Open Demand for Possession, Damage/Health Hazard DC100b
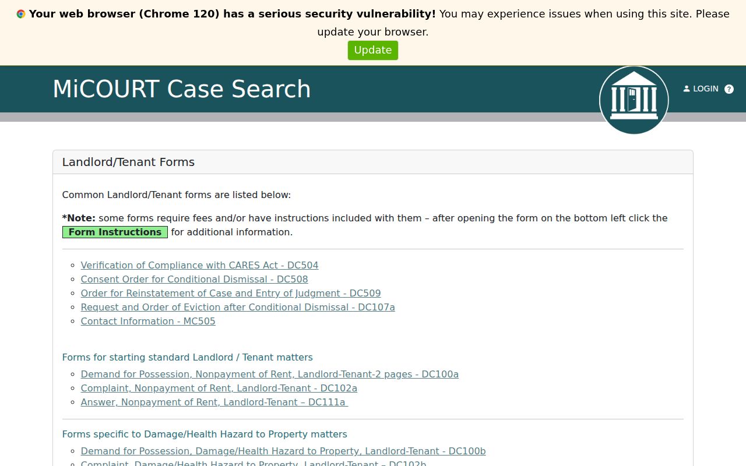The image size is (746, 466). tap(283, 451)
